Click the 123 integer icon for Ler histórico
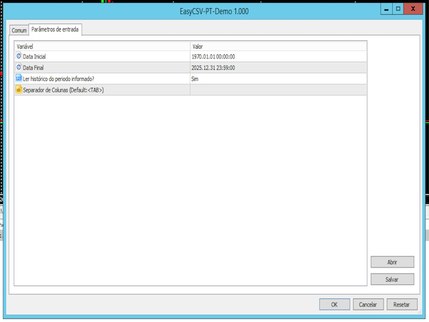429x322 pixels. pos(19,78)
